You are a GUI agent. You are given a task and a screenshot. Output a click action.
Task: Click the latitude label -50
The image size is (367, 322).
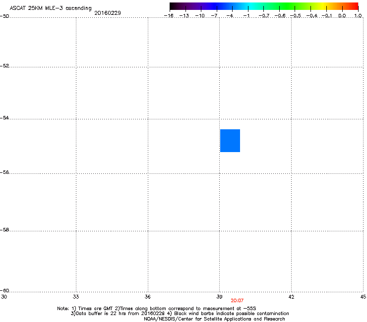pyautogui.click(x=4, y=16)
